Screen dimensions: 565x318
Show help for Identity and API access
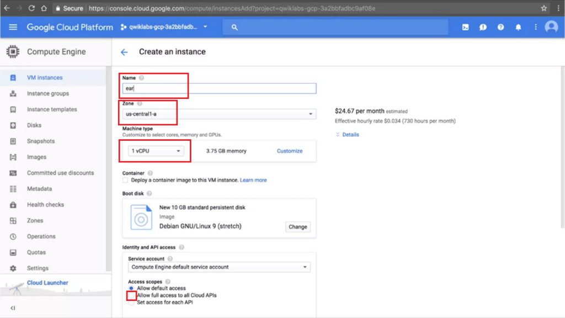[181, 247]
